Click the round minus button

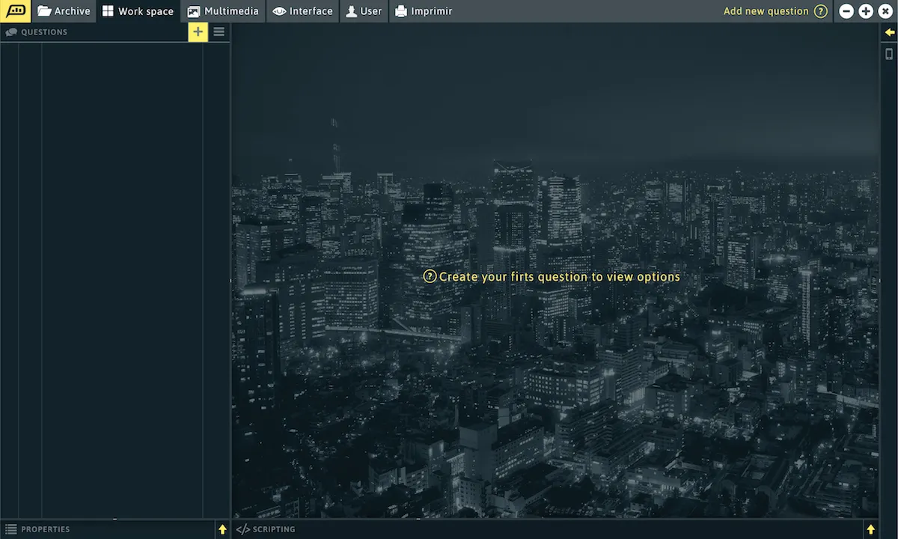(x=846, y=11)
